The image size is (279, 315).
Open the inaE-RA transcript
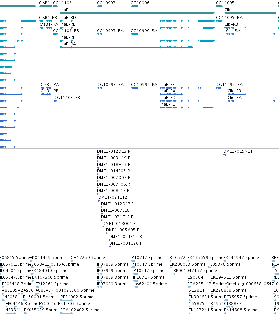(127, 47)
